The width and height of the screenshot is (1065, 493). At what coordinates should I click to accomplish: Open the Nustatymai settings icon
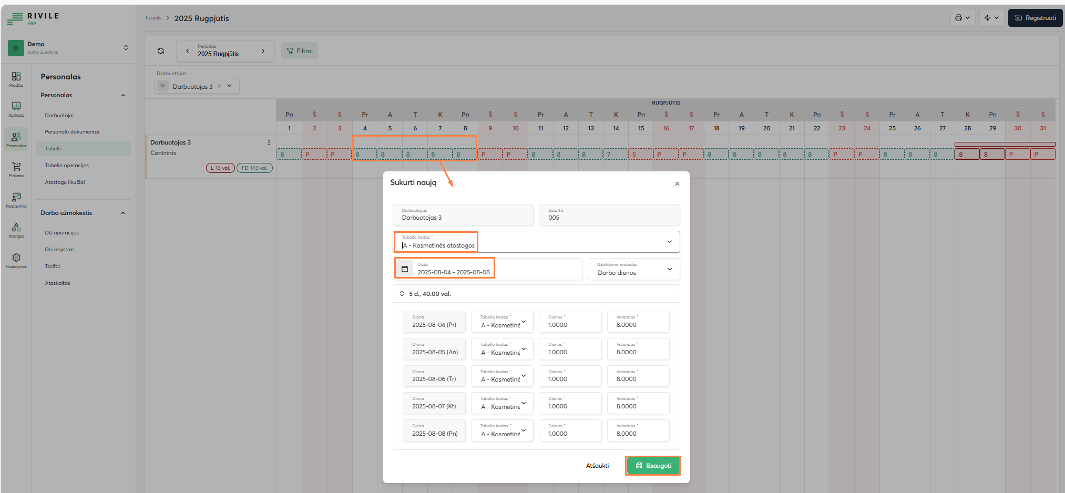(16, 259)
